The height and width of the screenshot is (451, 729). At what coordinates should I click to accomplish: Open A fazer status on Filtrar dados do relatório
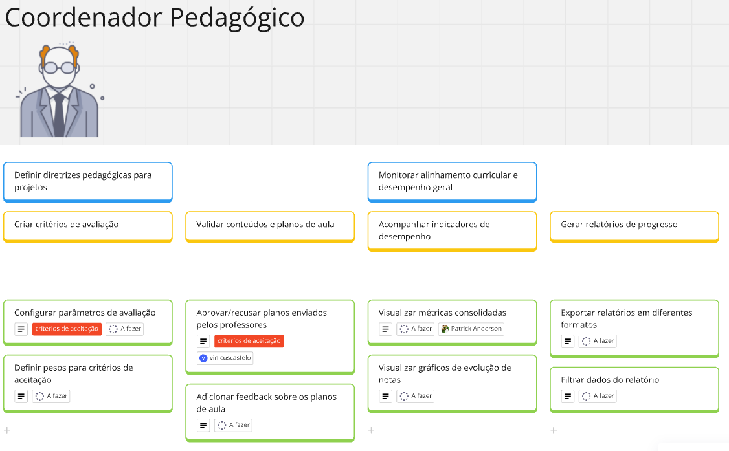(598, 396)
